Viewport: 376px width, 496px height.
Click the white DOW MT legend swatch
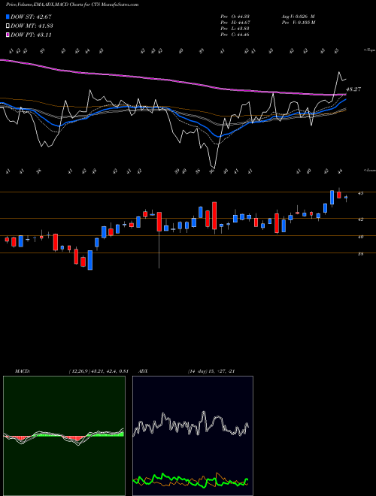coord(8,26)
